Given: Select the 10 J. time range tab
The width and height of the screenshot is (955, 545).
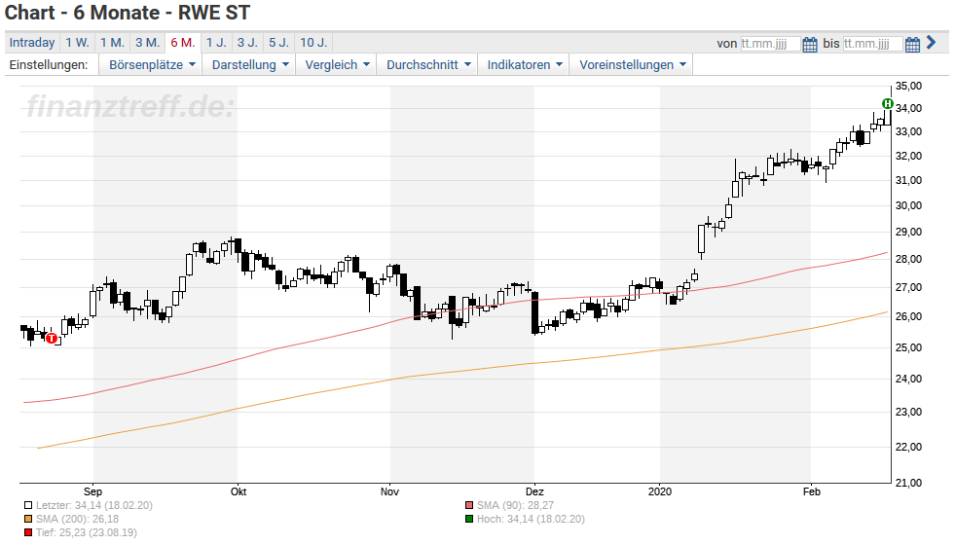Looking at the screenshot, I should point(313,43).
